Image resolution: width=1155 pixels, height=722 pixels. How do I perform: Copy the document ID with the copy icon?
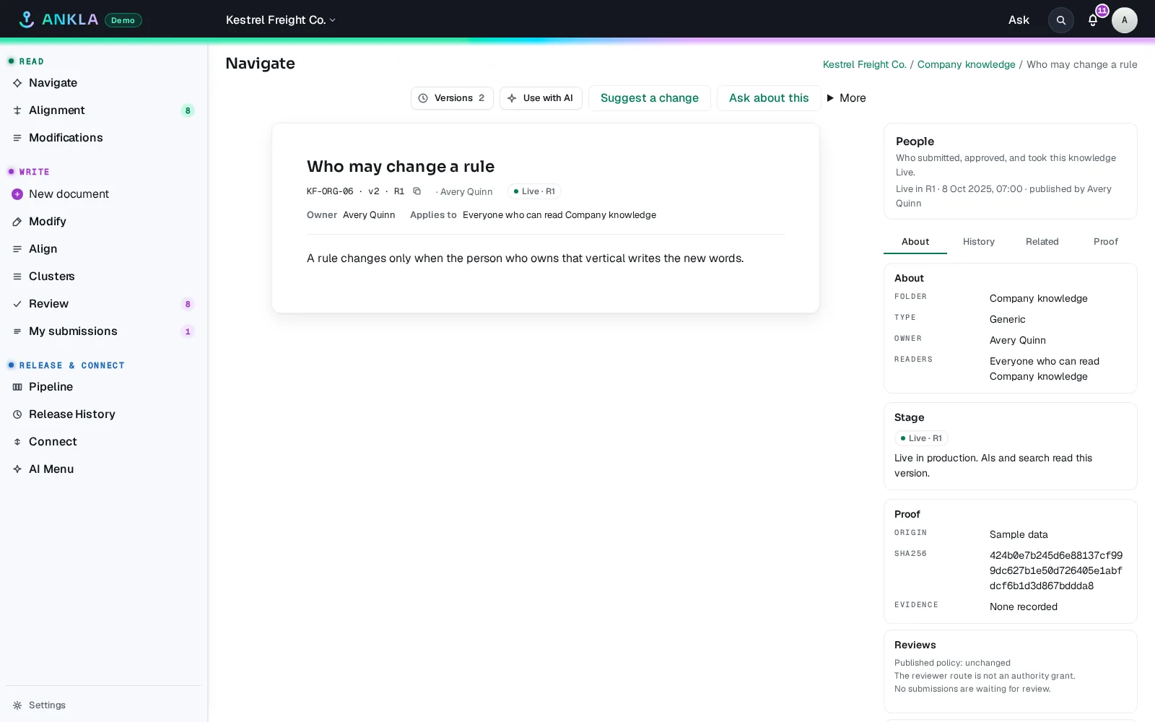417,191
